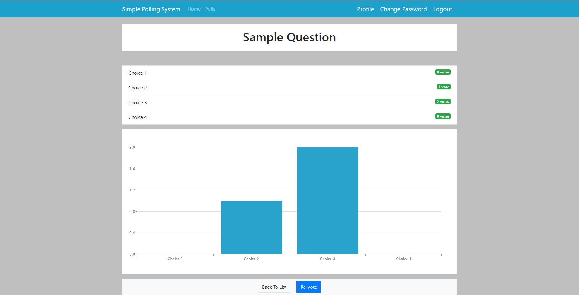Go to Home in the navbar
Viewport: 579px width, 295px height.
click(194, 9)
